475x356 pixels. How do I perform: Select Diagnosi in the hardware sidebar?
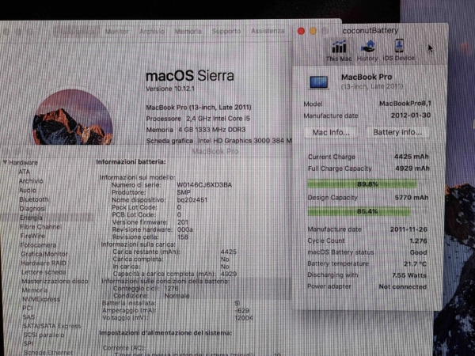point(32,209)
